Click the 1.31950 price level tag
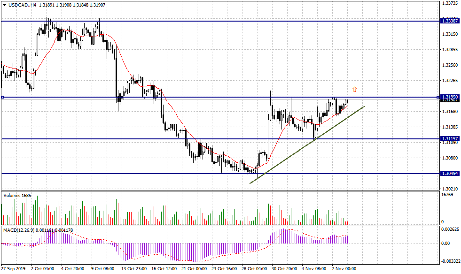 coord(451,97)
